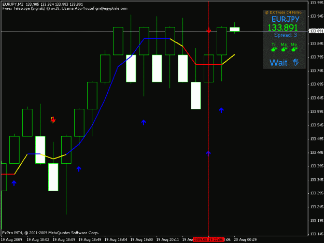Click the 133.245 price axis label
Viewport: 324px width, 243px height.
click(317, 207)
